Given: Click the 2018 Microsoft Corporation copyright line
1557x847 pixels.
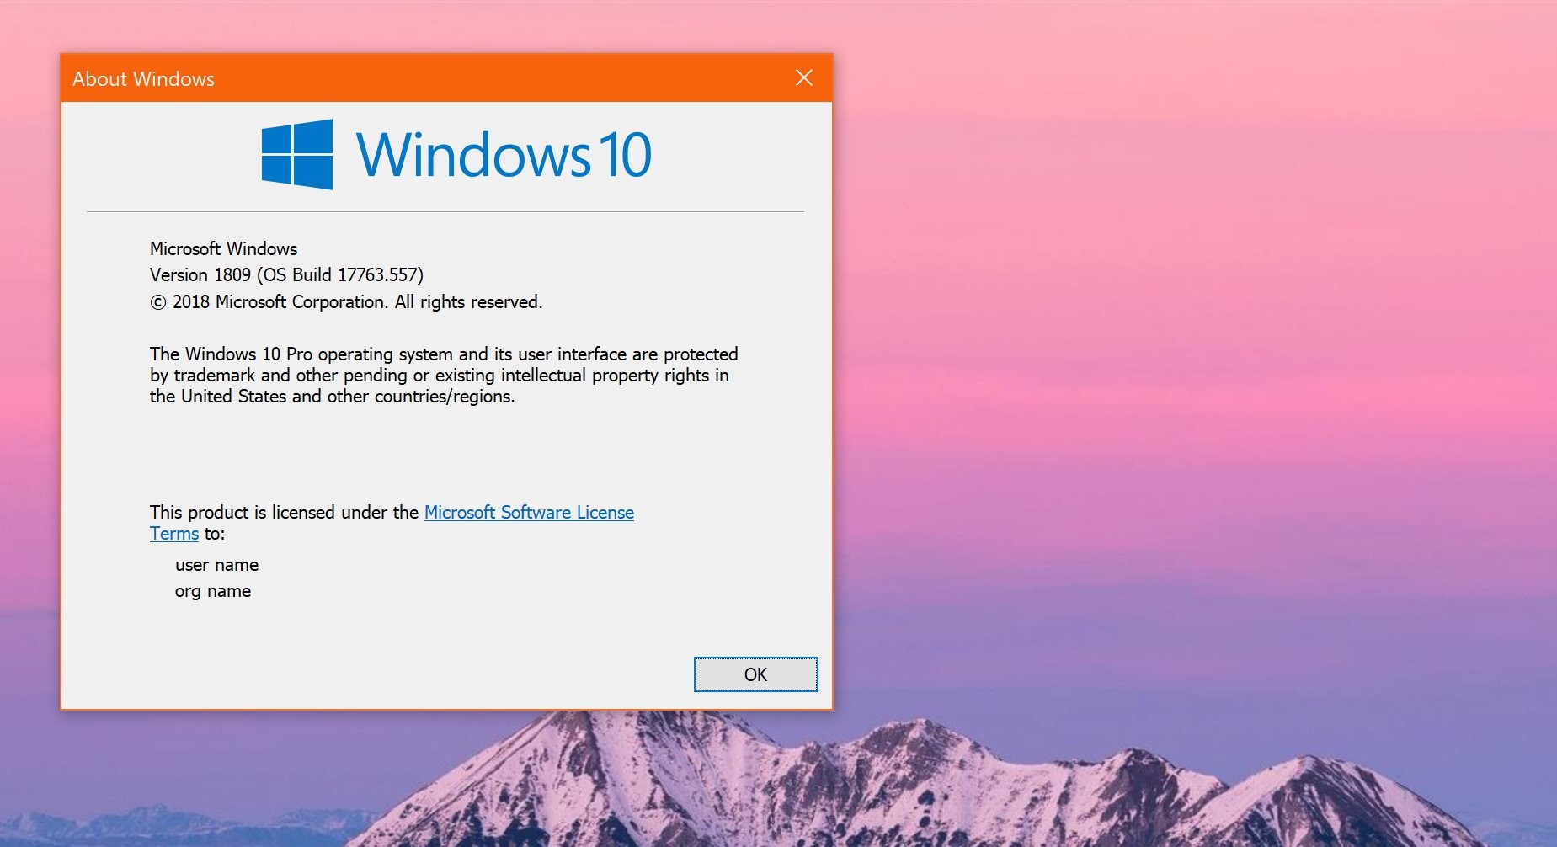Looking at the screenshot, I should click(x=346, y=302).
